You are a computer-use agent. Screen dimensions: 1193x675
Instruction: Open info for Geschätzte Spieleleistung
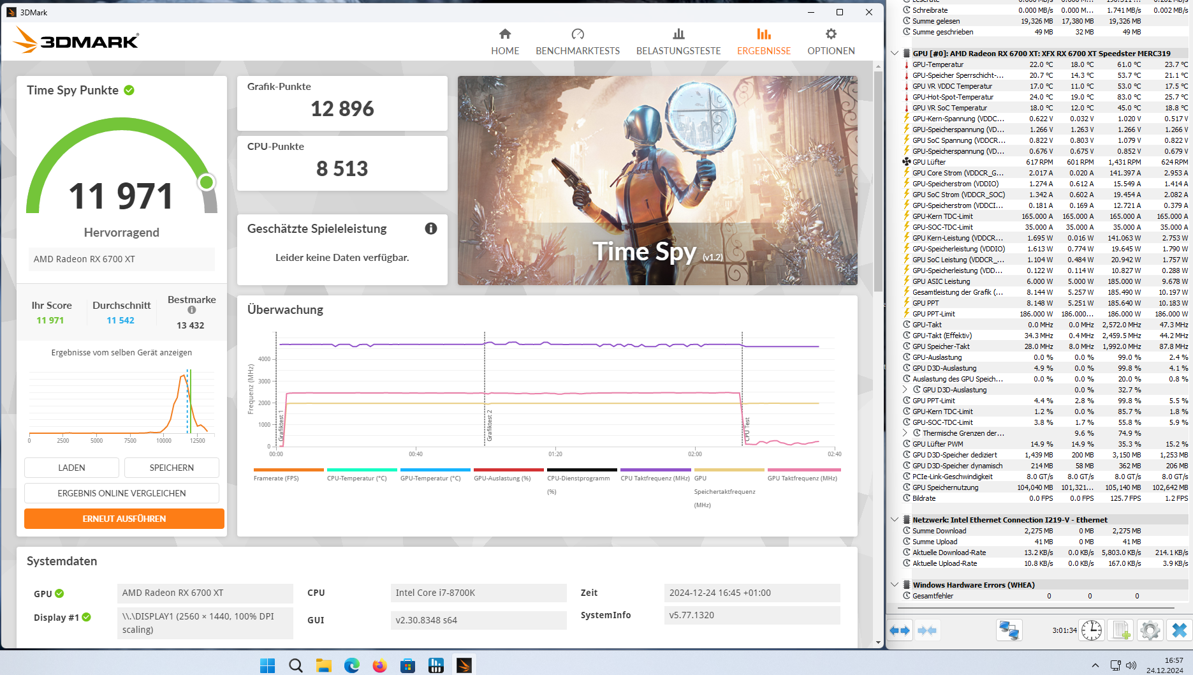[431, 228]
